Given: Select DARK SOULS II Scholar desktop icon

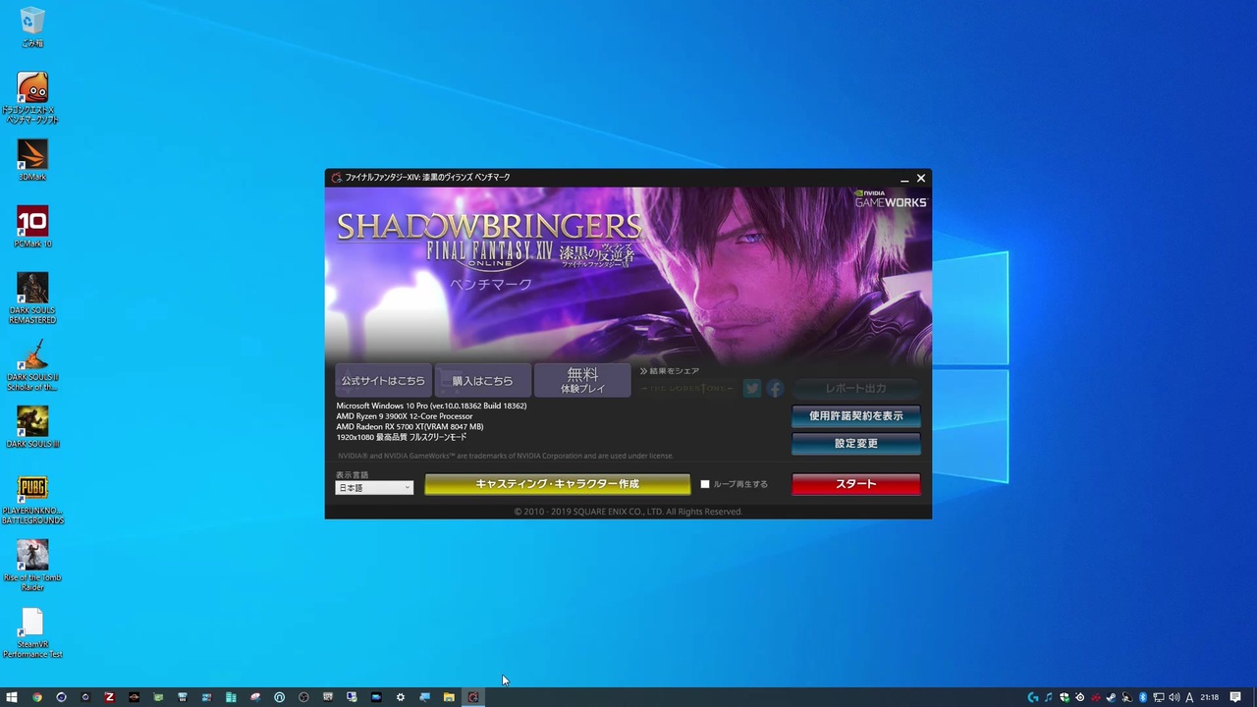Looking at the screenshot, I should point(32,365).
